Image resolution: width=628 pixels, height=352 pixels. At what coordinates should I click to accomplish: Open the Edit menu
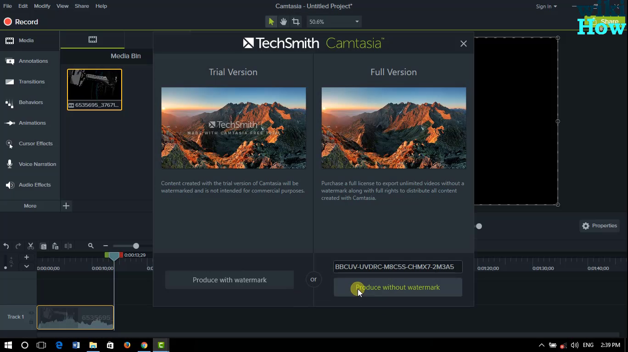23,6
